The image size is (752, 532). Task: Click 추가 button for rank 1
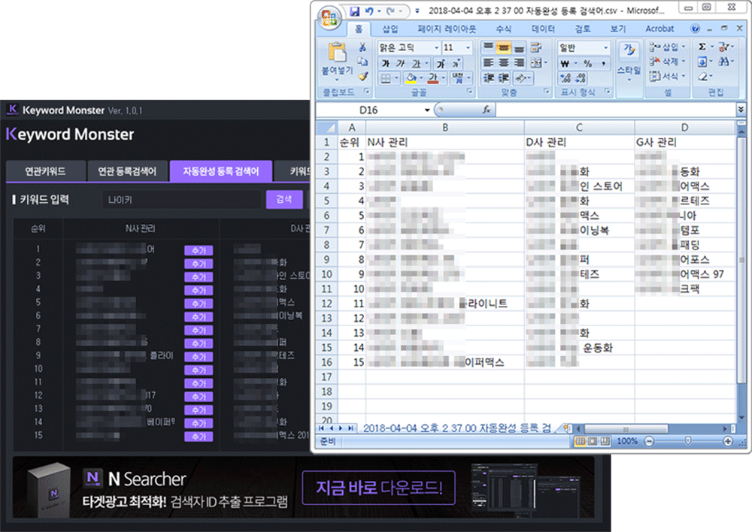(x=199, y=250)
